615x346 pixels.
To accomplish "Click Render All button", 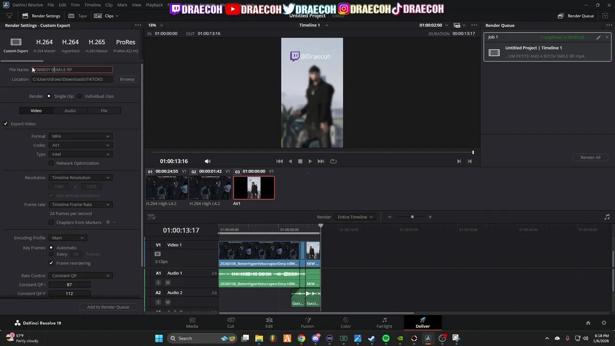I will (590, 157).
